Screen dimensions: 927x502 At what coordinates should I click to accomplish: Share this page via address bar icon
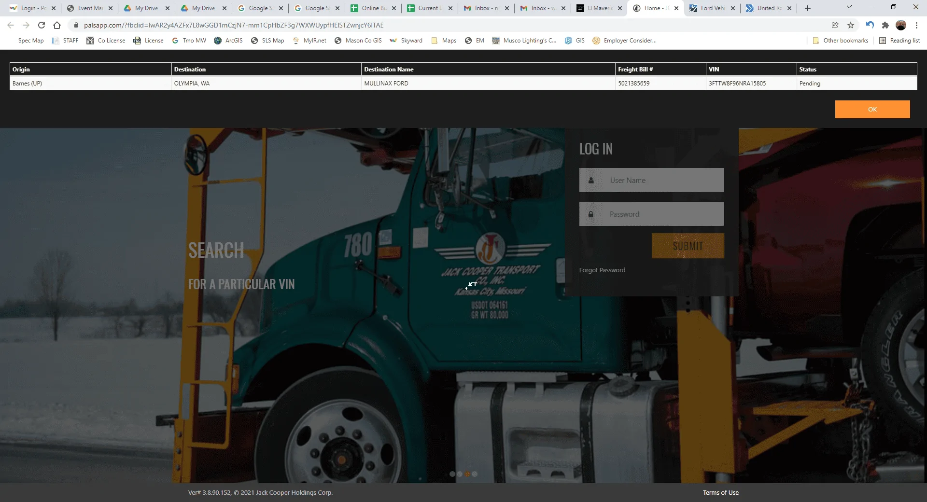pos(835,25)
